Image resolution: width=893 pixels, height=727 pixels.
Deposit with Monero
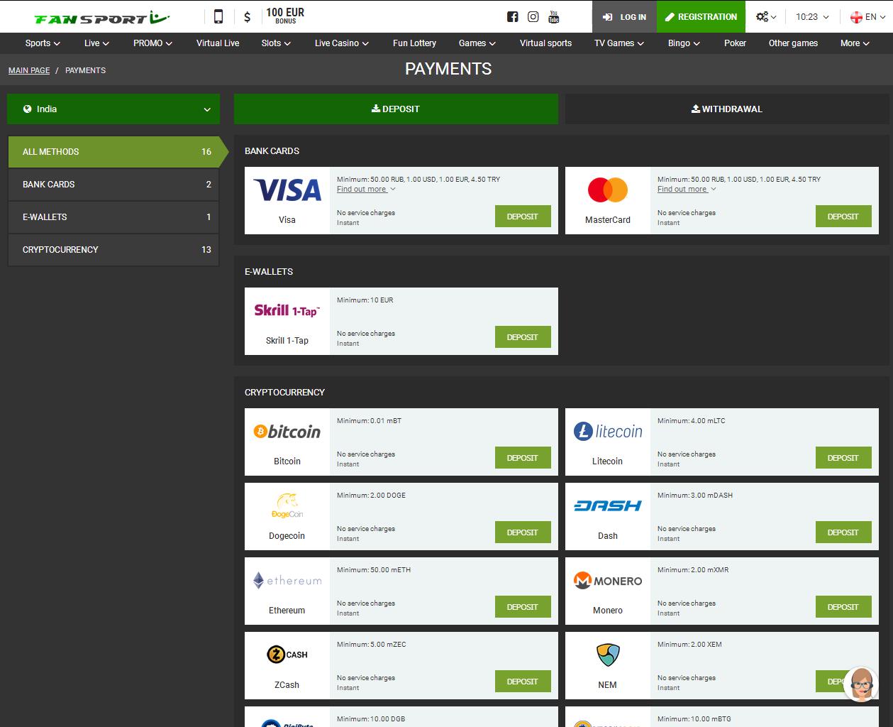843,607
